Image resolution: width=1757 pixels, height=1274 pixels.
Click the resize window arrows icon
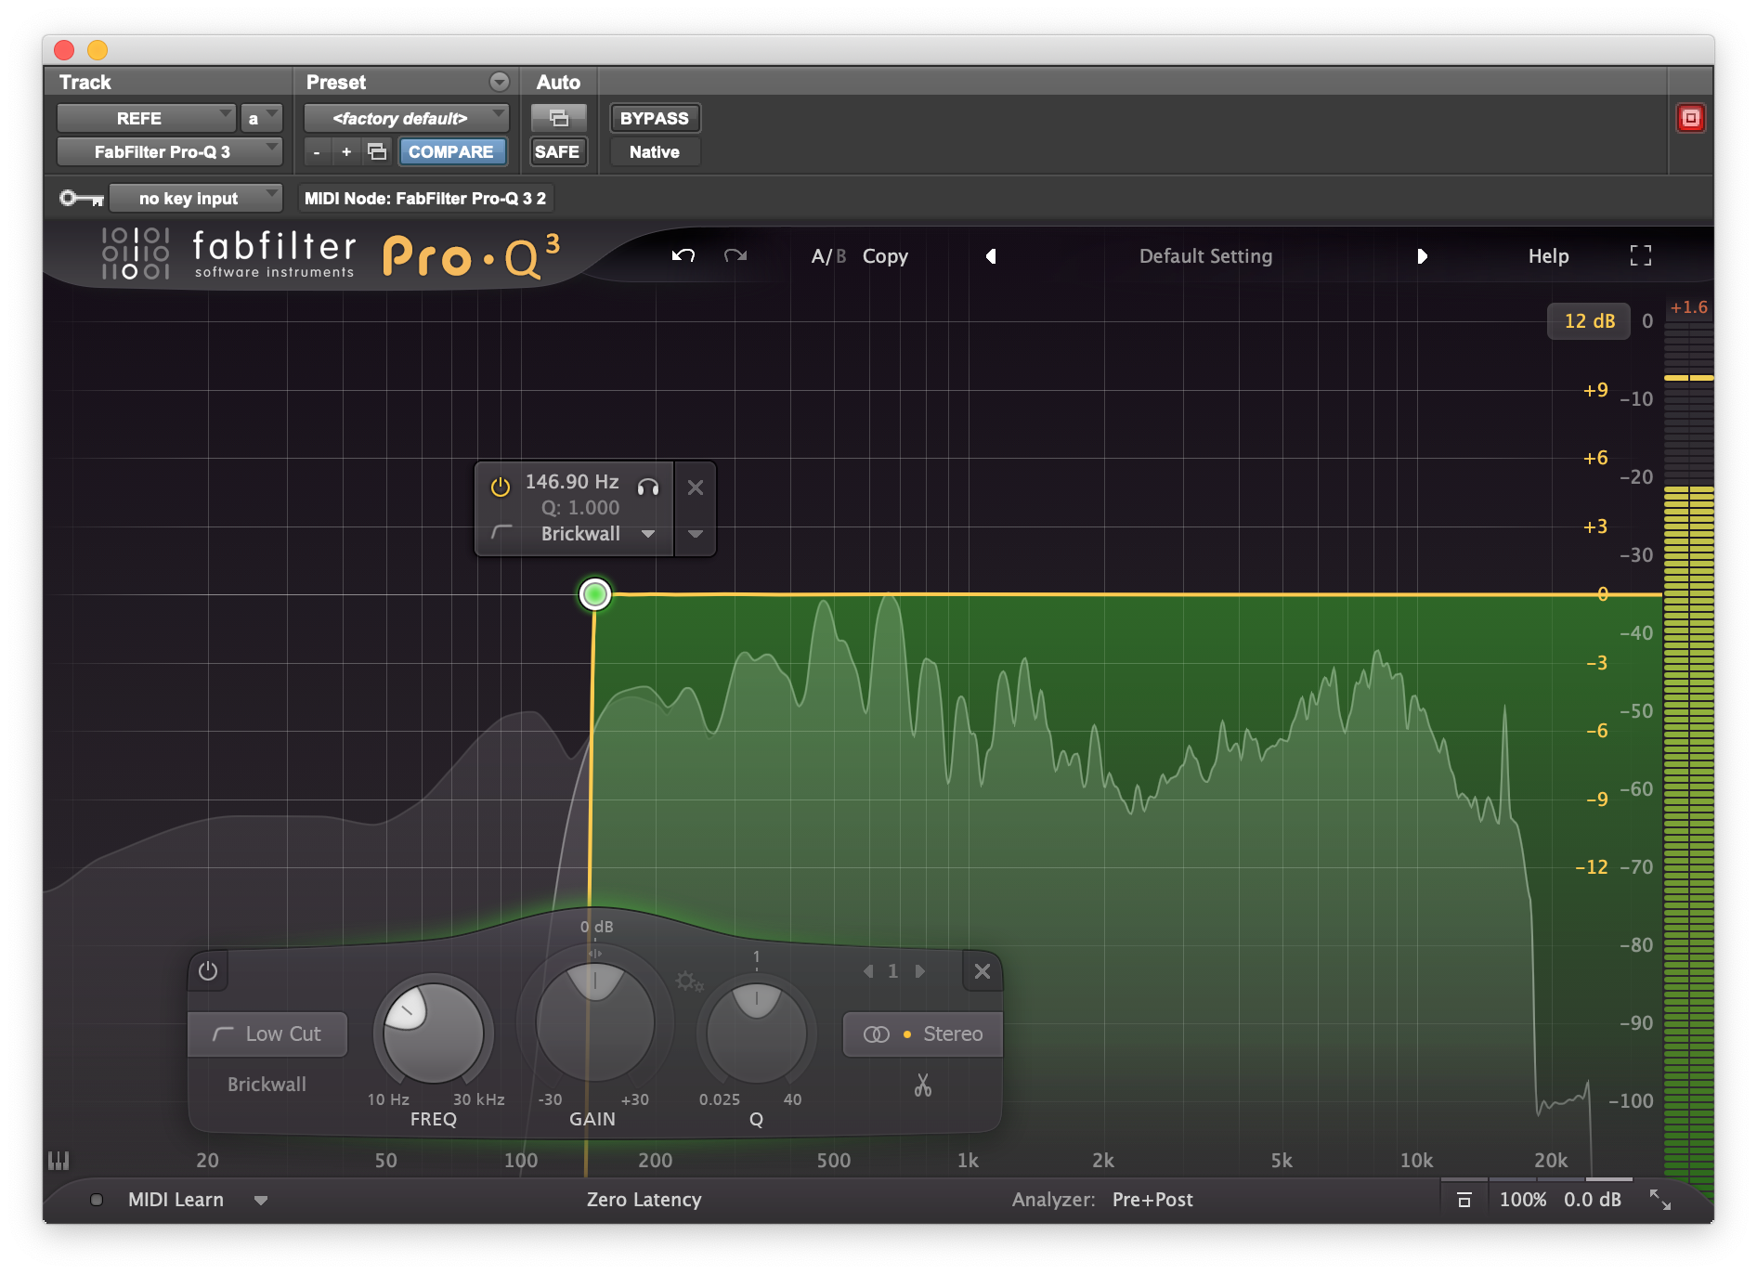click(1659, 1200)
